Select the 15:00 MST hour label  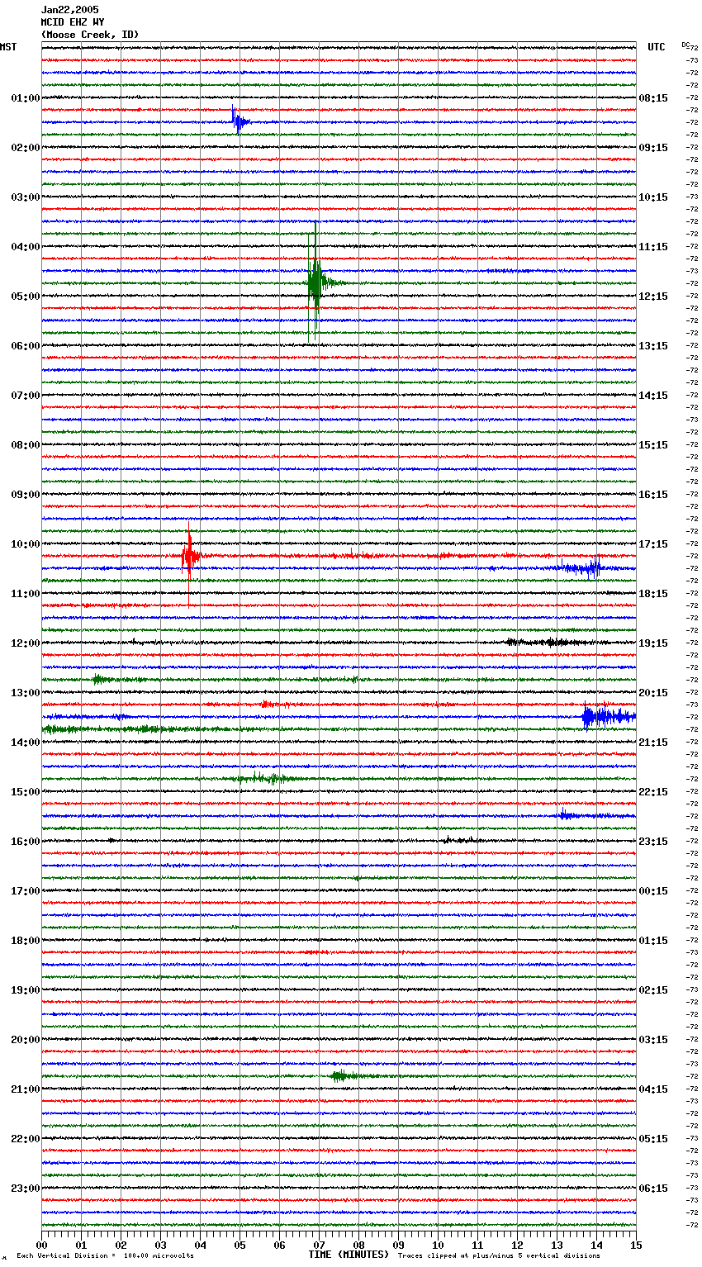pos(25,792)
